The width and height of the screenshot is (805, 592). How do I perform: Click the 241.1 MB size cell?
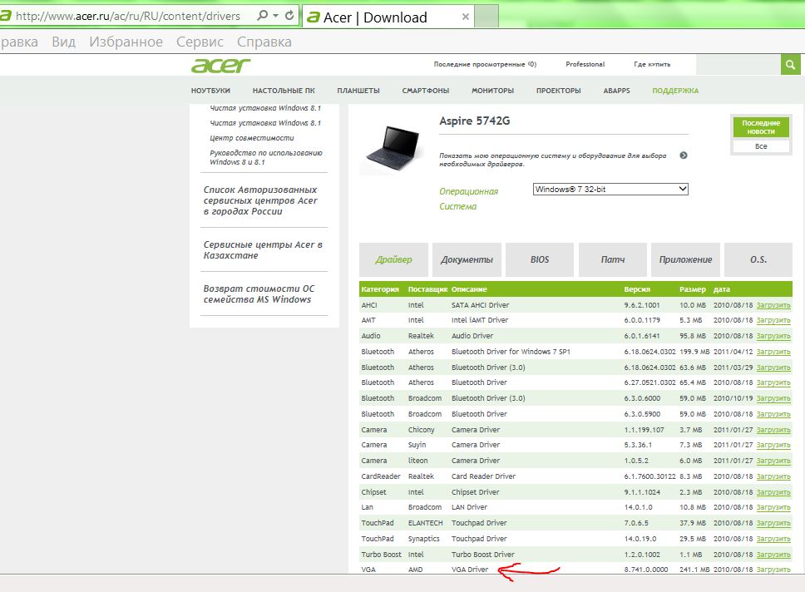tap(694, 570)
